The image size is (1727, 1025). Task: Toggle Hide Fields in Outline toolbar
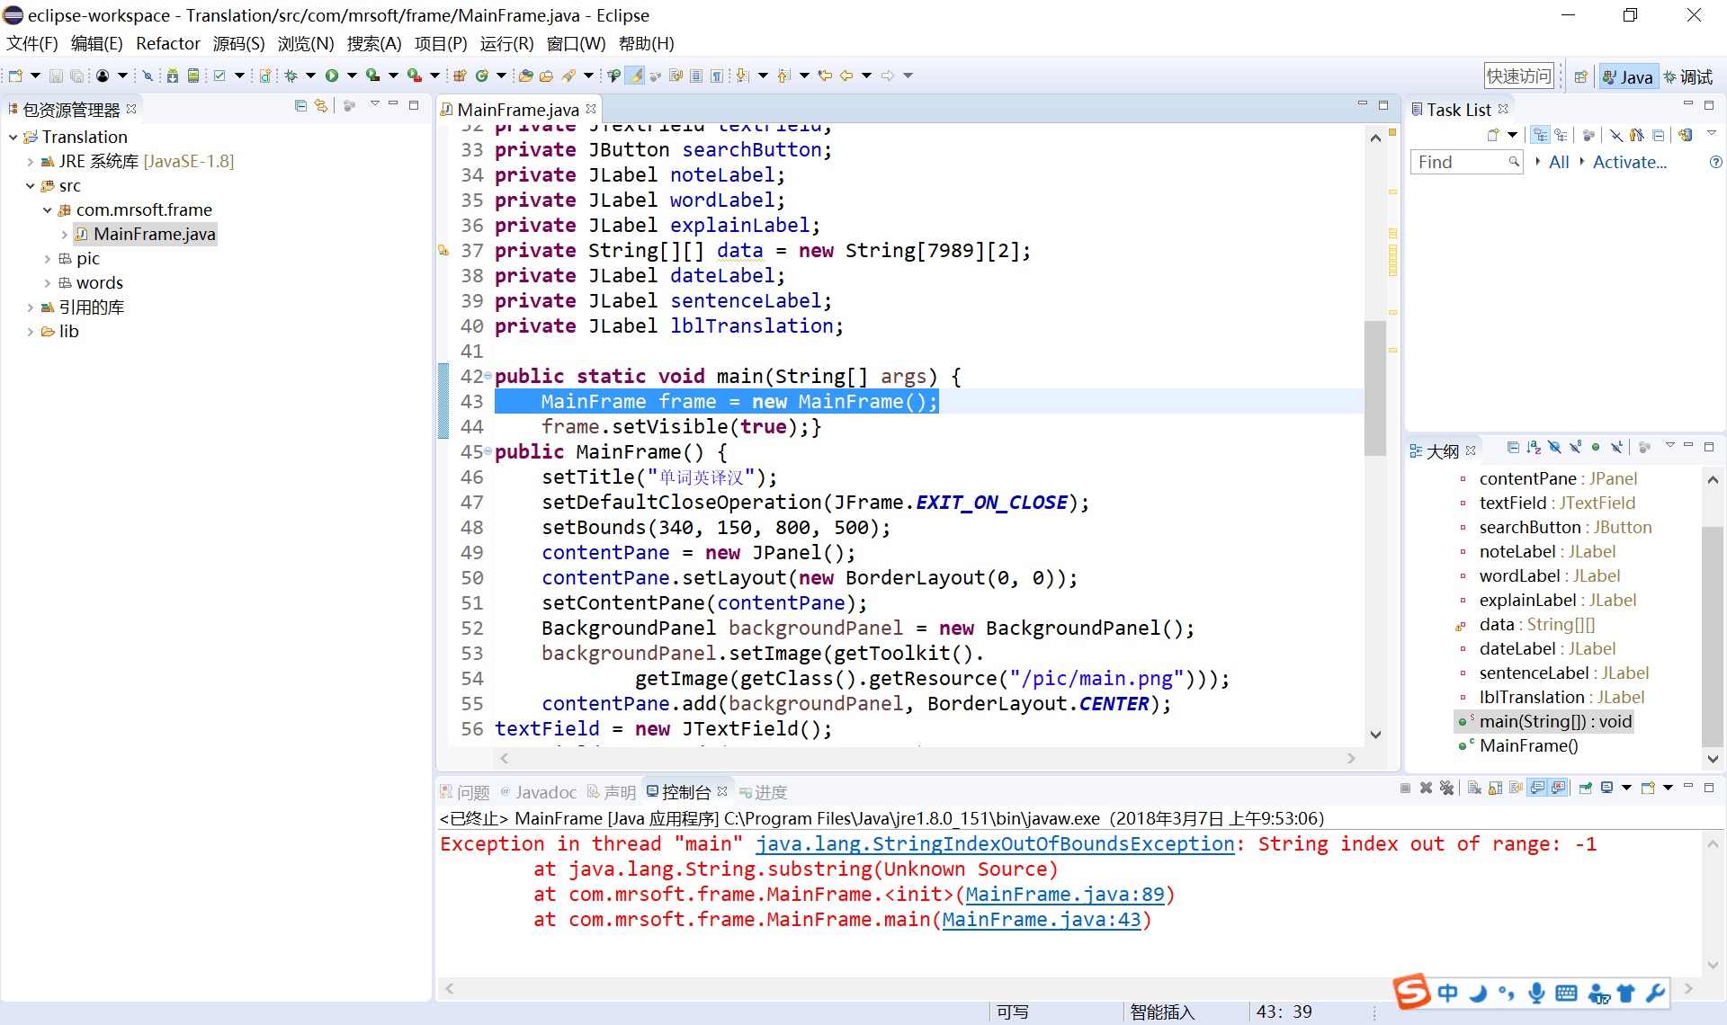pos(1554,447)
